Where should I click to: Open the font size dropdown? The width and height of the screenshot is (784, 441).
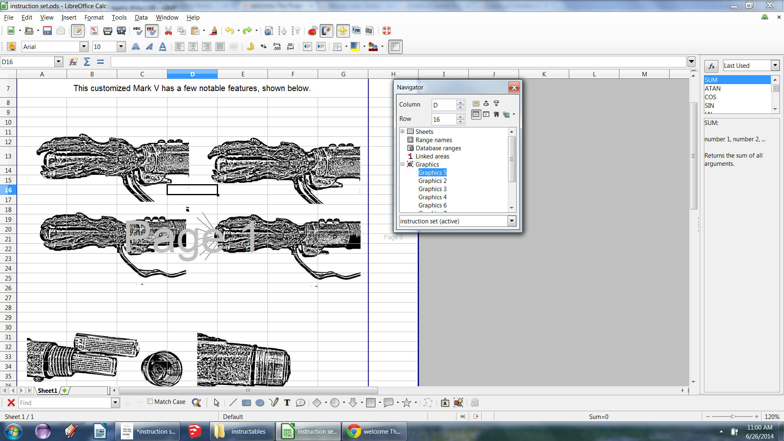(x=121, y=47)
